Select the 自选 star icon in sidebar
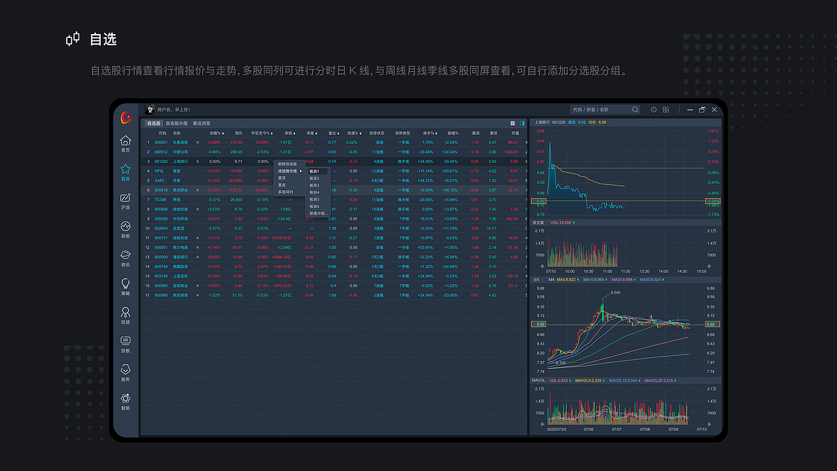 pyautogui.click(x=126, y=173)
